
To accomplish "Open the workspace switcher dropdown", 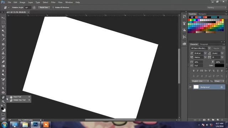I will [x=217, y=7].
